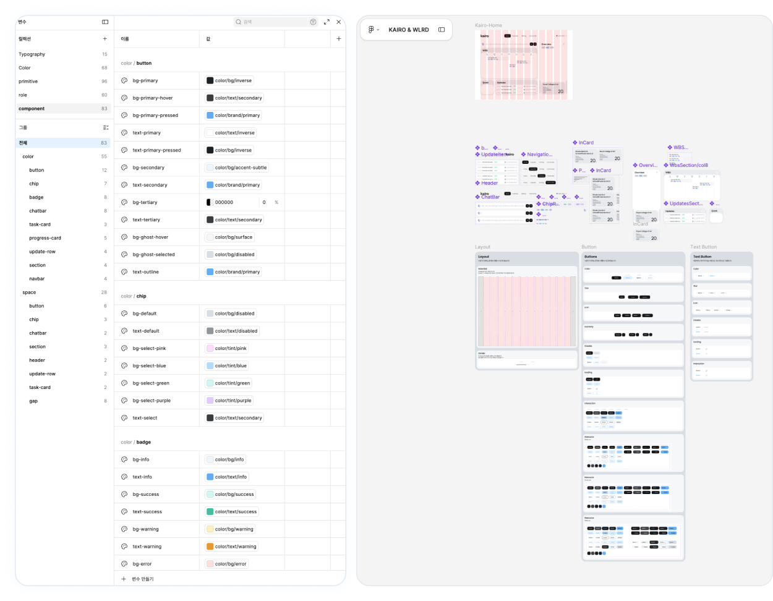Viewport: 773px width, 601px height.
Task: Click the bg-tertiary black color swatch
Action: [x=209, y=202]
